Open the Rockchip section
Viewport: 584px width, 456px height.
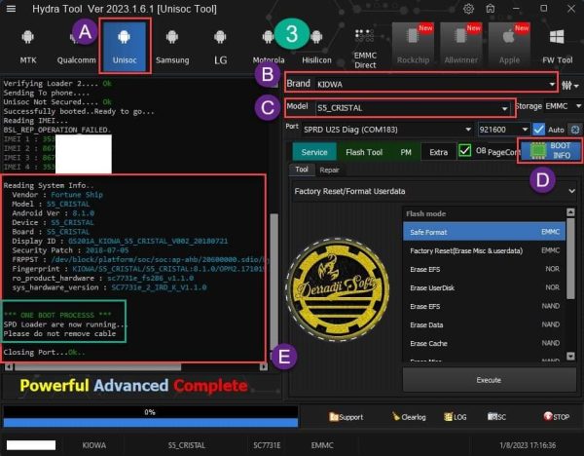pos(413,45)
